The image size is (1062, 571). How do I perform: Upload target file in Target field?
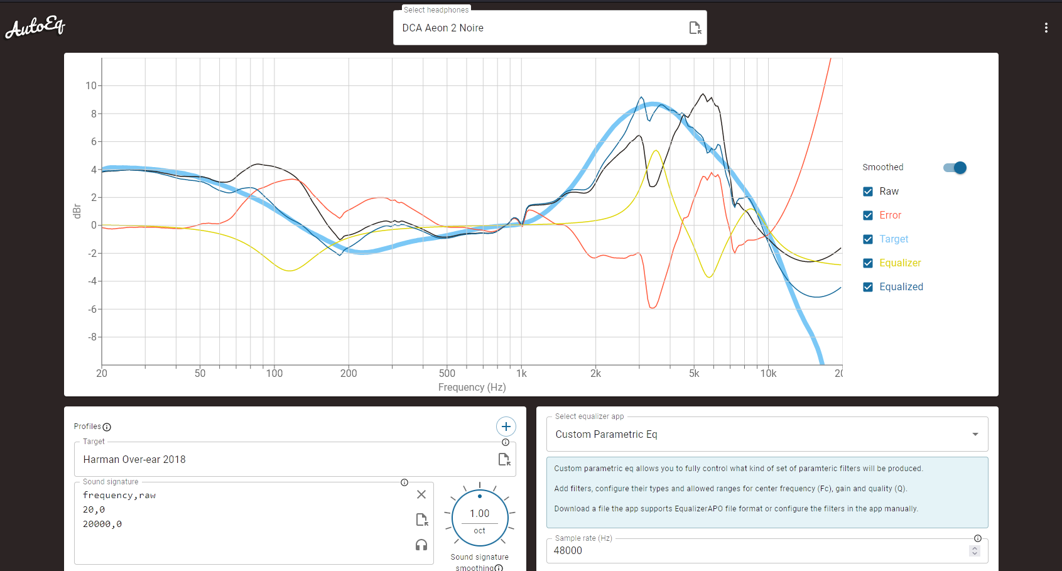tap(504, 459)
